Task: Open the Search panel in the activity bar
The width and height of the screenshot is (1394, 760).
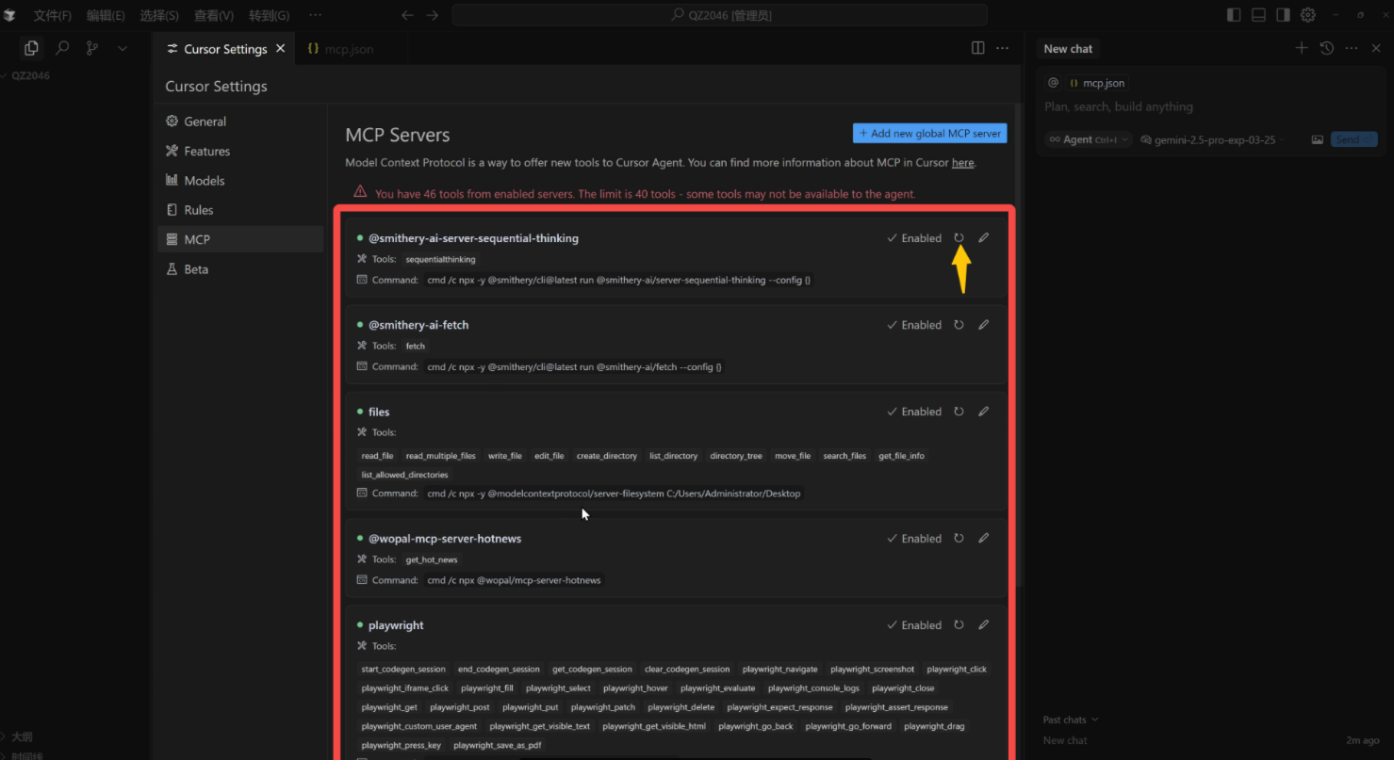Action: click(62, 46)
